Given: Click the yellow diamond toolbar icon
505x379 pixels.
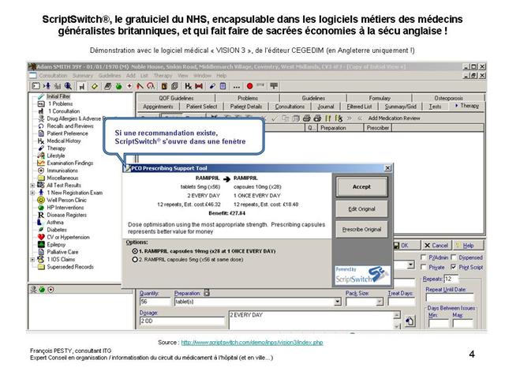Looking at the screenshot, I should coord(95,86).
